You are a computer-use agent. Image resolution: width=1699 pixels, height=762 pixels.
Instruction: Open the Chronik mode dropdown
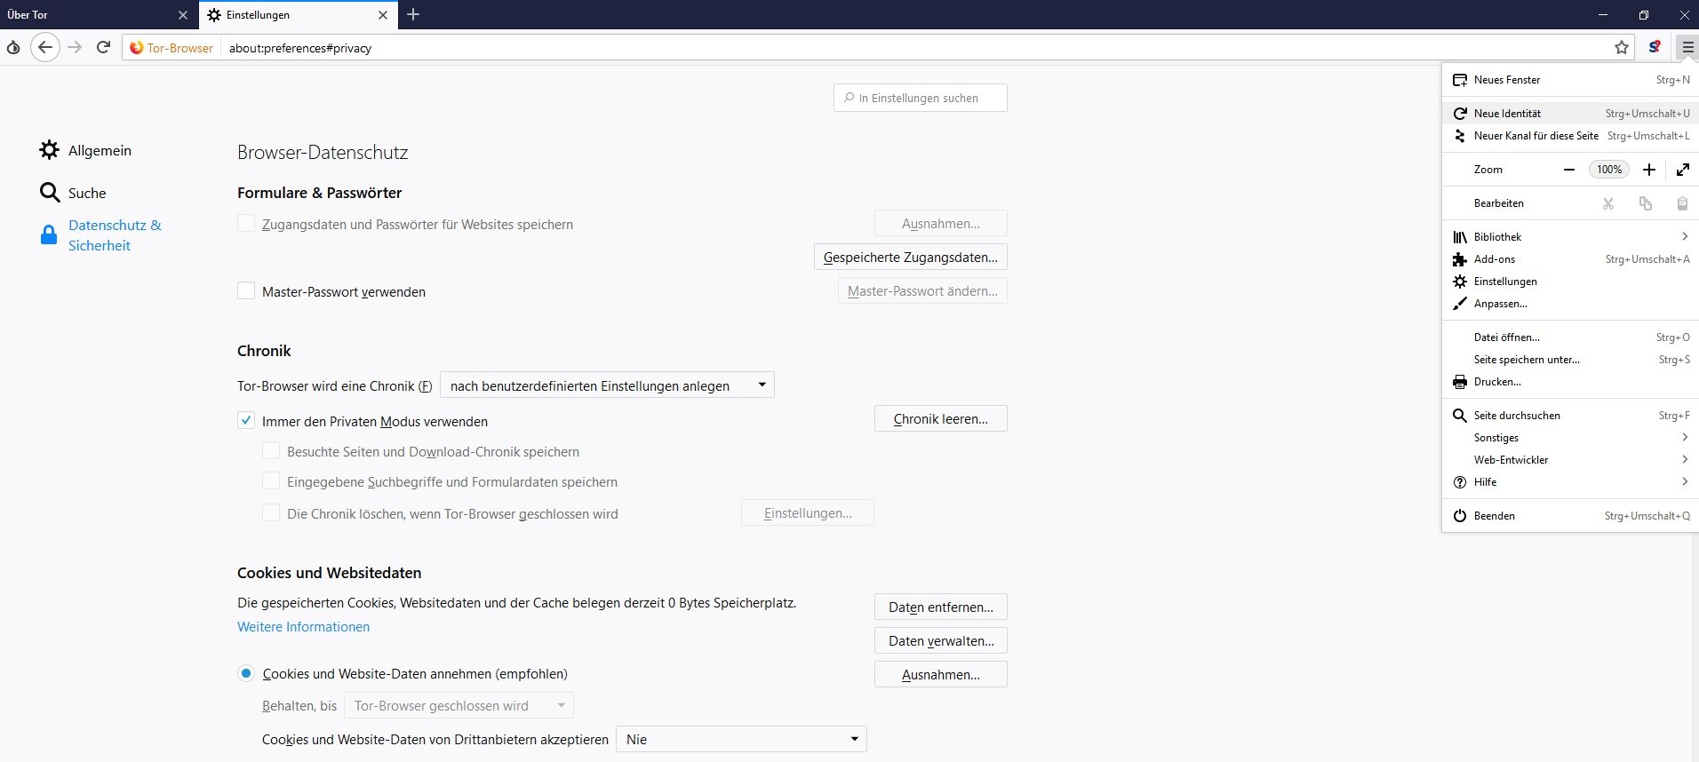tap(608, 385)
